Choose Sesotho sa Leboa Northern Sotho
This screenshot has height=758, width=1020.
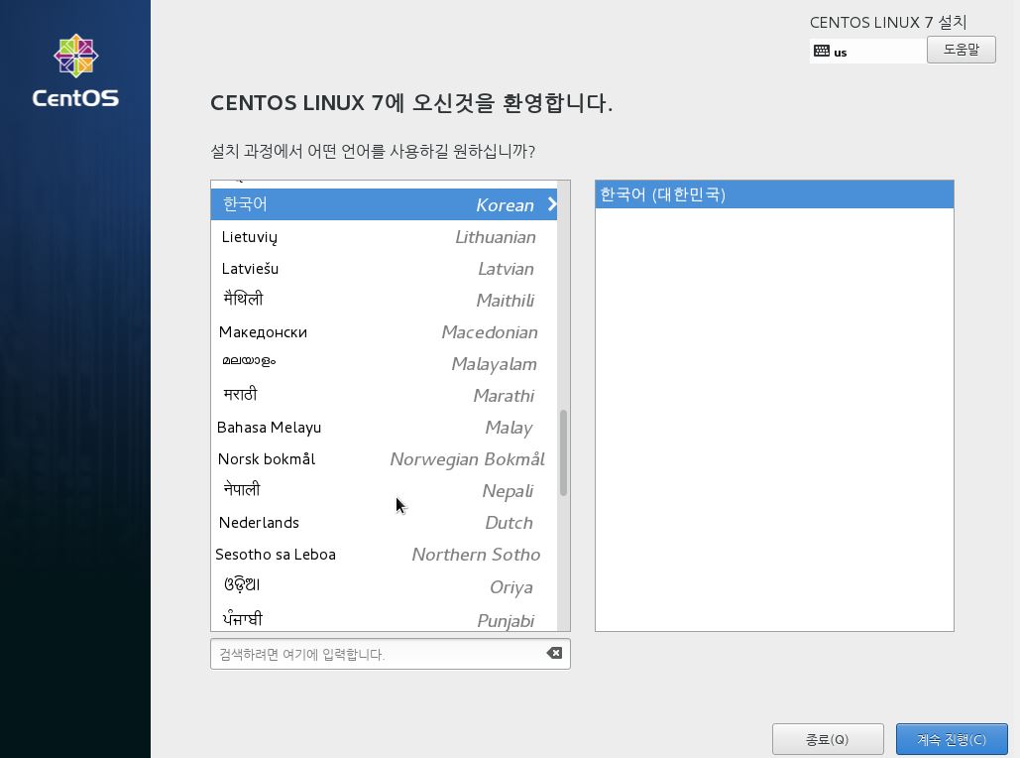click(x=384, y=555)
